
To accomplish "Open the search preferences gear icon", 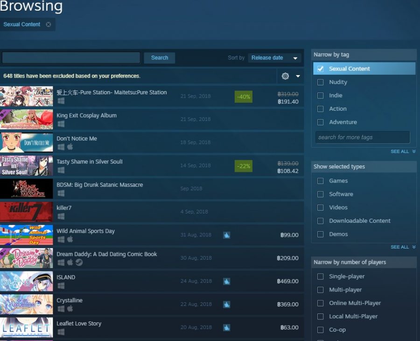I will [285, 76].
